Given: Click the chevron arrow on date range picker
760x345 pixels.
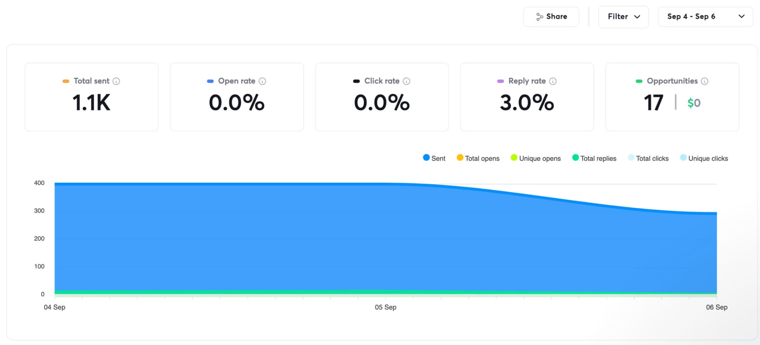Looking at the screenshot, I should [741, 16].
